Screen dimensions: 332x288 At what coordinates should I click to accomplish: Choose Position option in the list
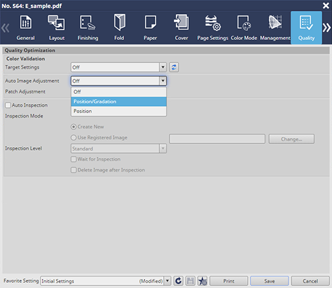pyautogui.click(x=119, y=111)
